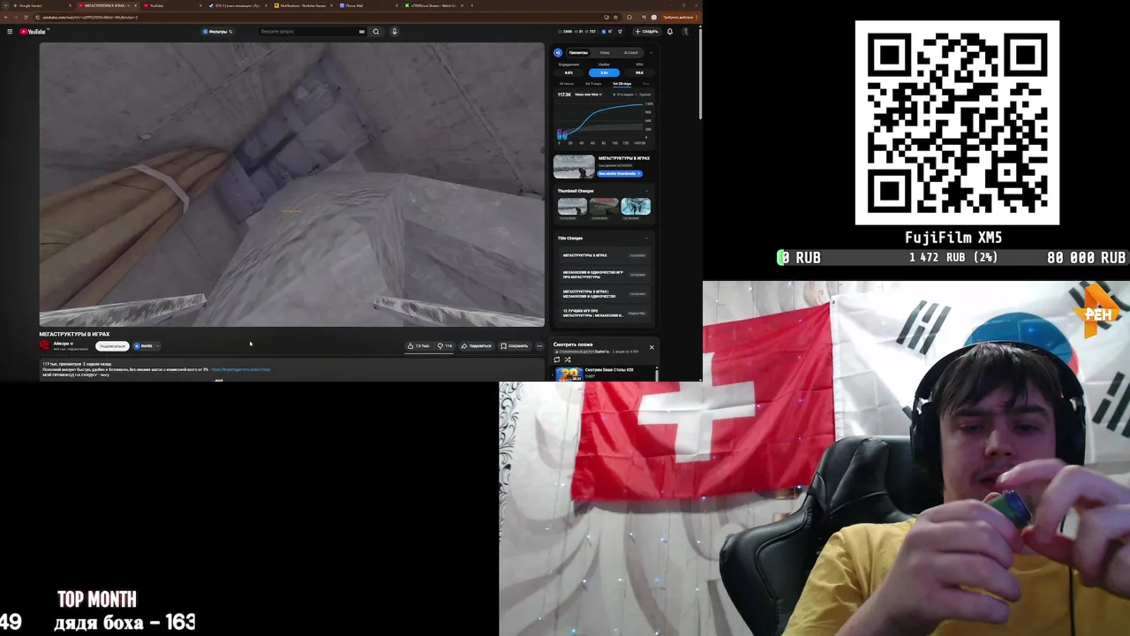Click the YouTube logo in header
This screenshot has height=636, width=1130.
pos(34,32)
